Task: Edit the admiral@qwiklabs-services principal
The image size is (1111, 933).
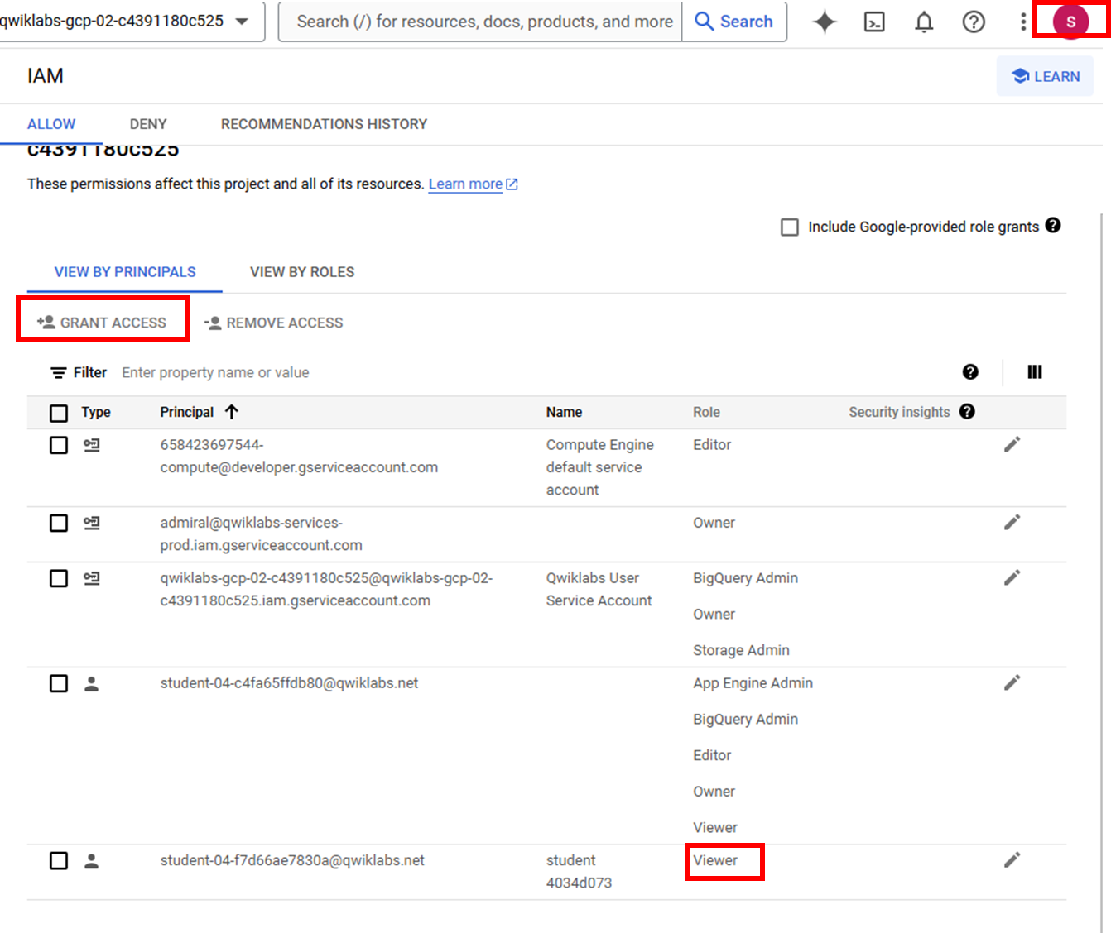Action: pyautogui.click(x=1012, y=522)
